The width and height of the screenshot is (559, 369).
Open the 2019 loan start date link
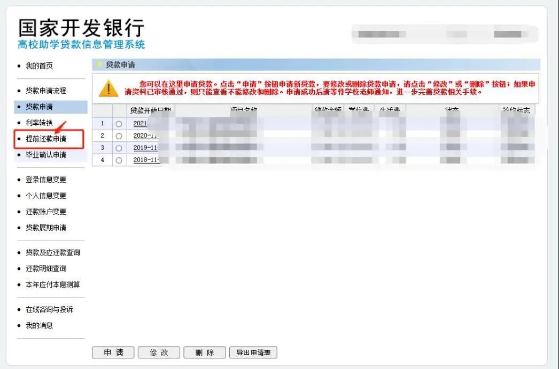pos(146,148)
